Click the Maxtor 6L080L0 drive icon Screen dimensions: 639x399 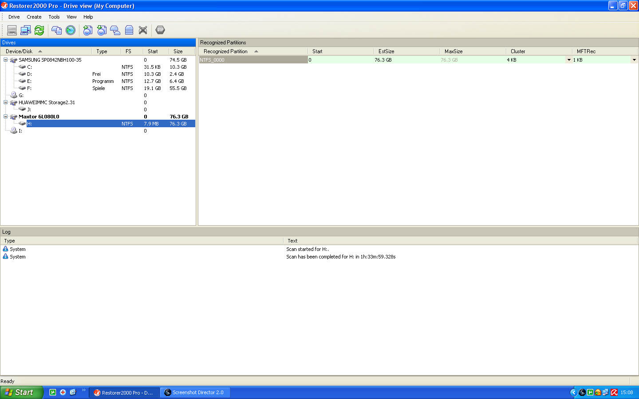pos(13,117)
